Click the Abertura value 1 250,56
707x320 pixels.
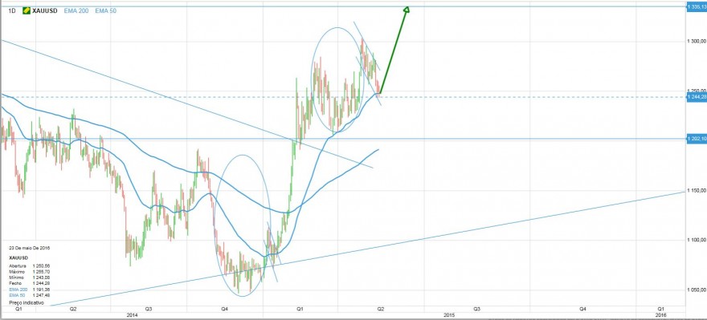tap(41, 266)
